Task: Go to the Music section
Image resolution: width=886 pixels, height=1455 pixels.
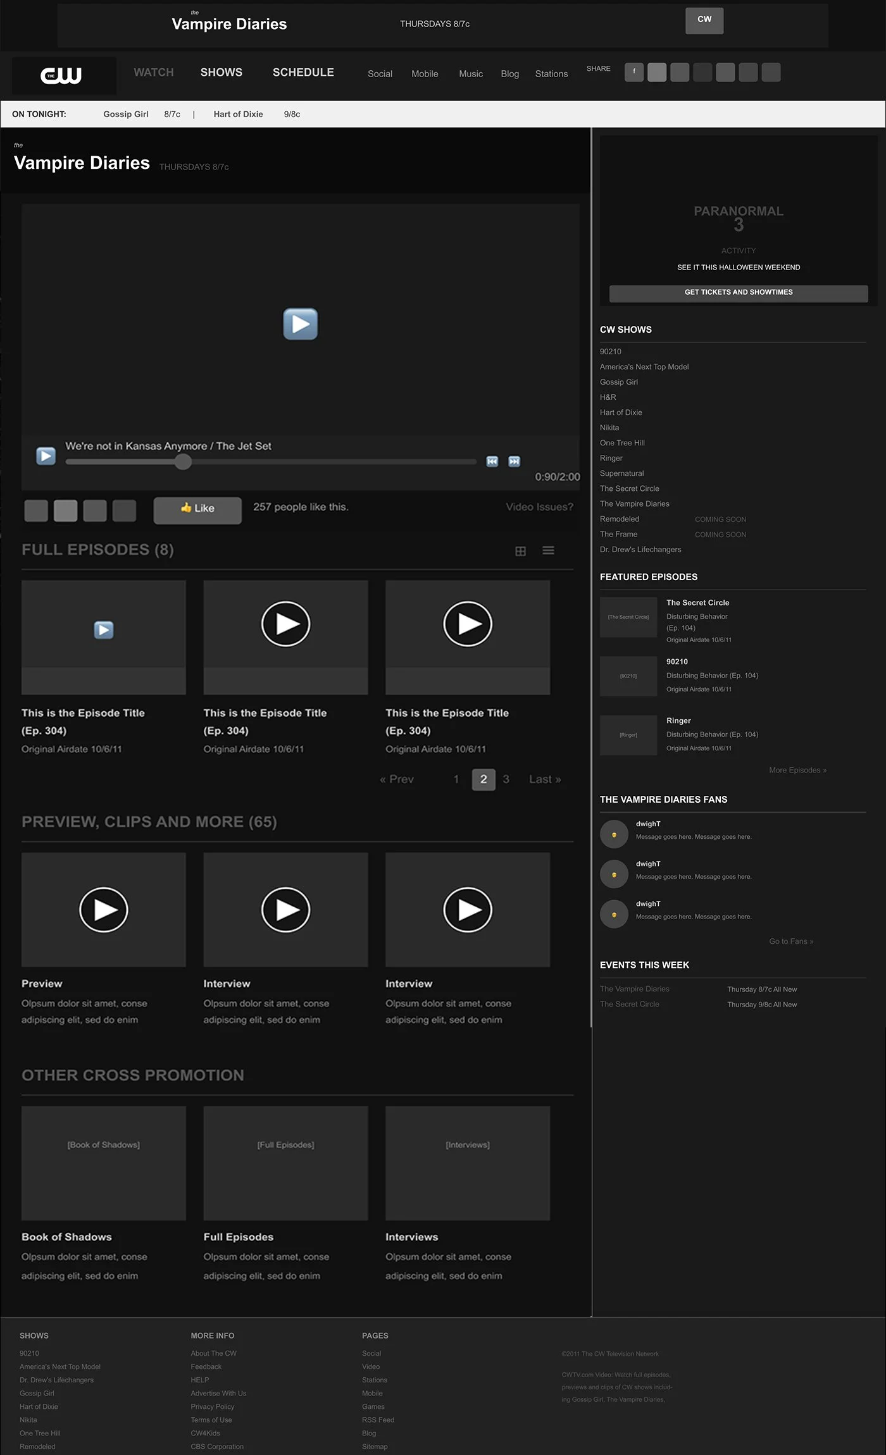Action: click(x=471, y=74)
